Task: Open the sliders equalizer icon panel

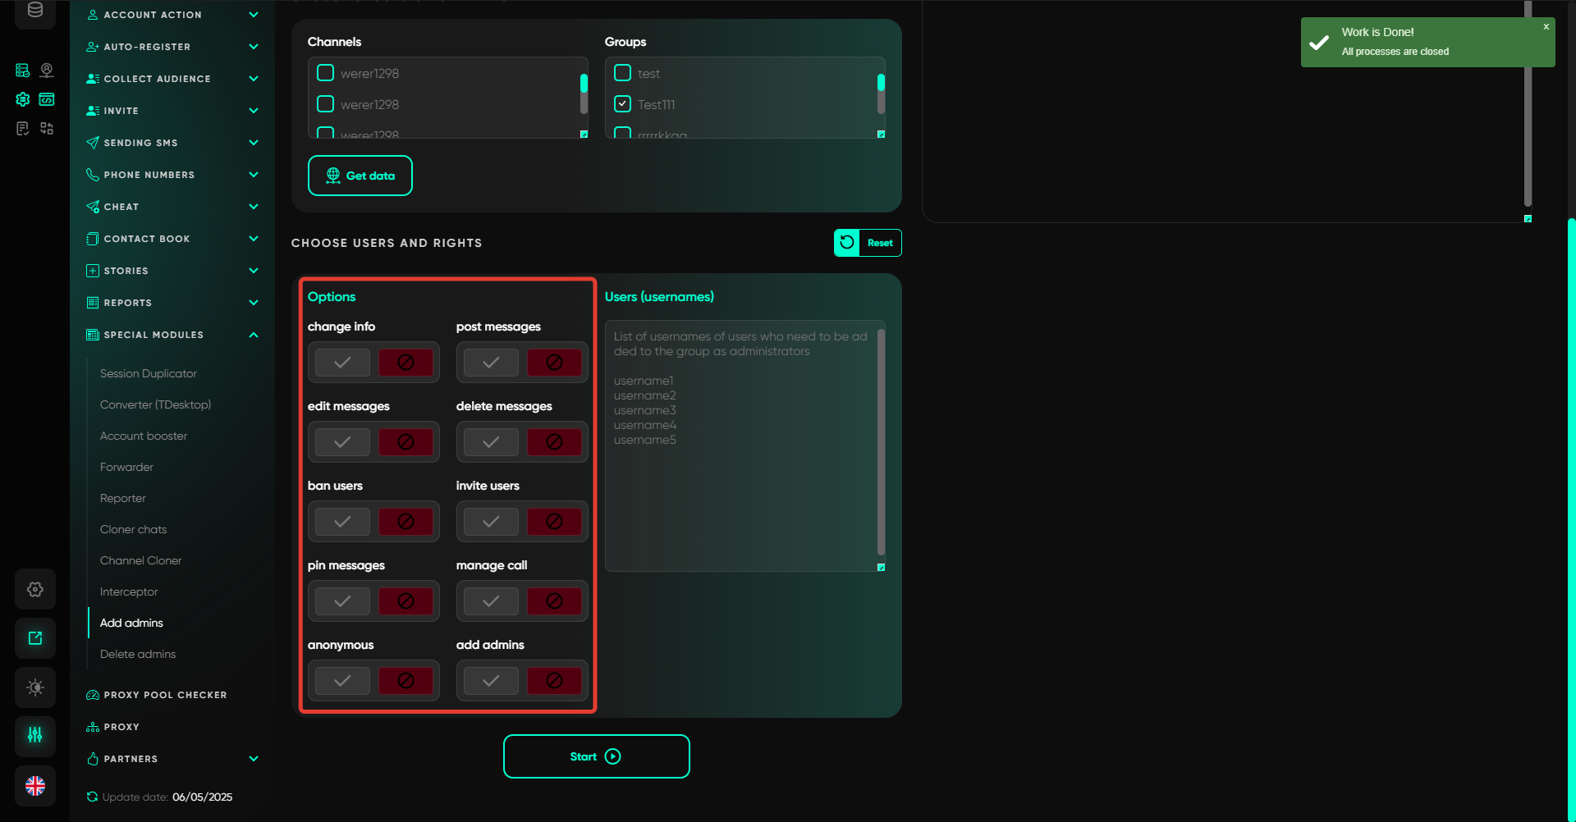Action: click(x=35, y=735)
